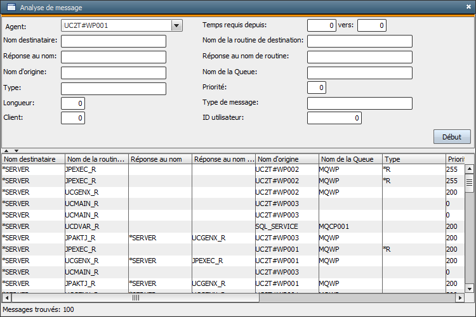This screenshot has height=317, width=476.
Task: Collapse the filter panel with the up arrow
Action: [6, 151]
